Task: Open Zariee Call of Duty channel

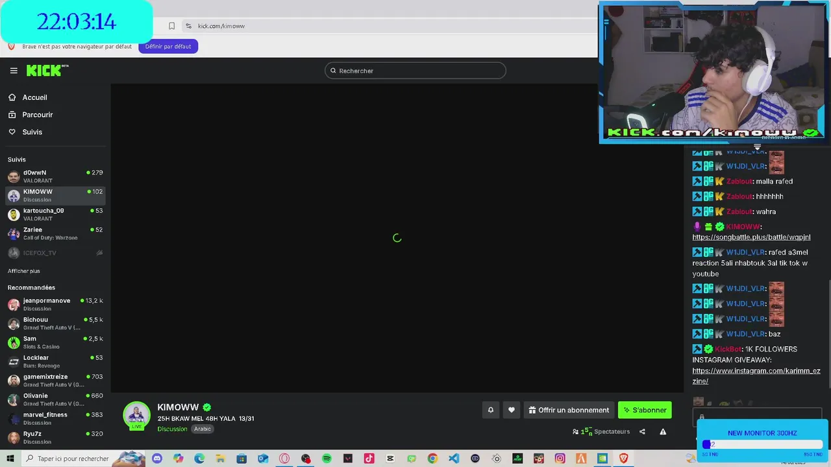Action: tap(55, 233)
